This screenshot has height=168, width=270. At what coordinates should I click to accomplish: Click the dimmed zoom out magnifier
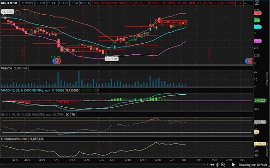point(228,165)
